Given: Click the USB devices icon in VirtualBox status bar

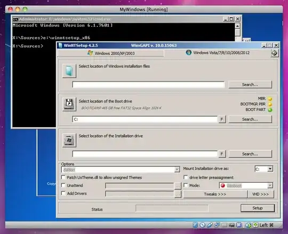Looking at the screenshot, I should pos(210,225).
